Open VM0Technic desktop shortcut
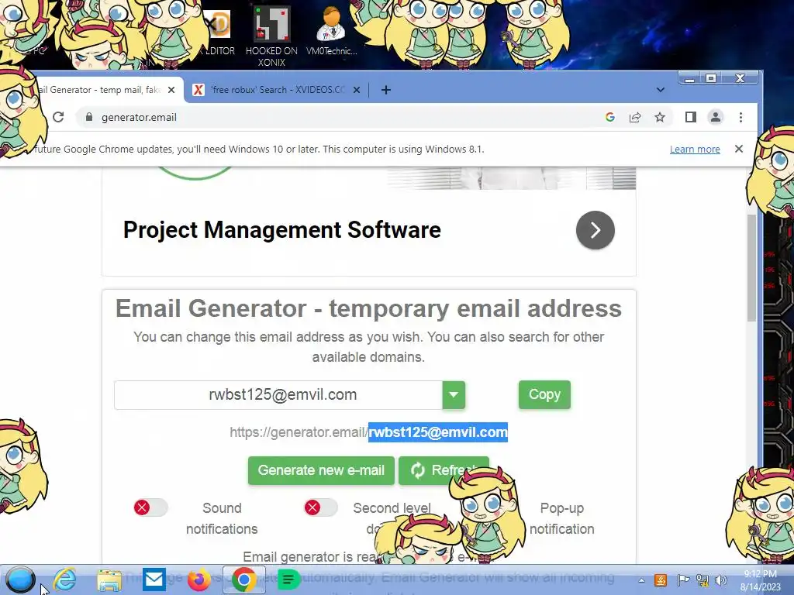Viewport: 794px width, 595px height. tap(332, 31)
